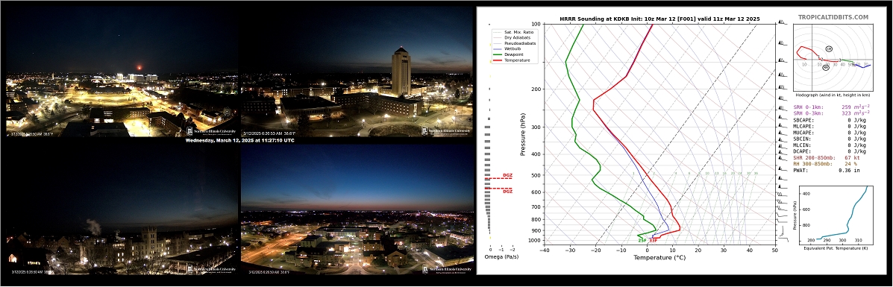Select the top-left campus webcam view
This screenshot has height=287, width=893.
[x=122, y=72]
